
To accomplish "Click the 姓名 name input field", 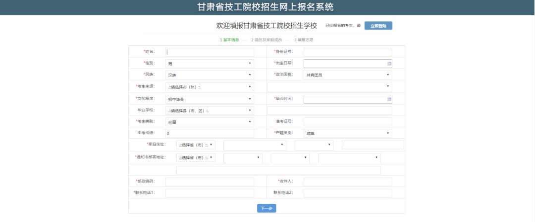I will click(210, 52).
